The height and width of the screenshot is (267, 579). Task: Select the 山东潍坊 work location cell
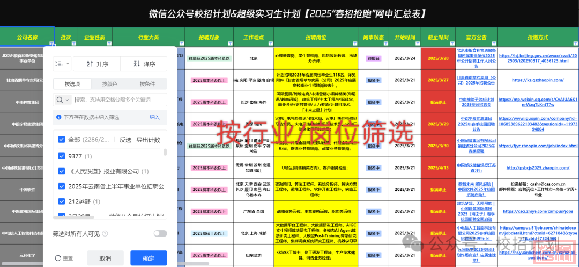(x=255, y=255)
